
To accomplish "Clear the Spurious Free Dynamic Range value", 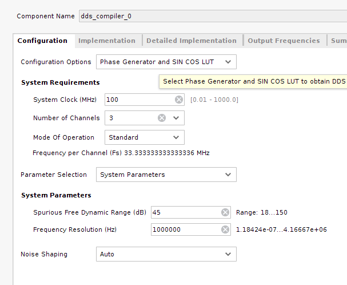I will pos(225,212).
